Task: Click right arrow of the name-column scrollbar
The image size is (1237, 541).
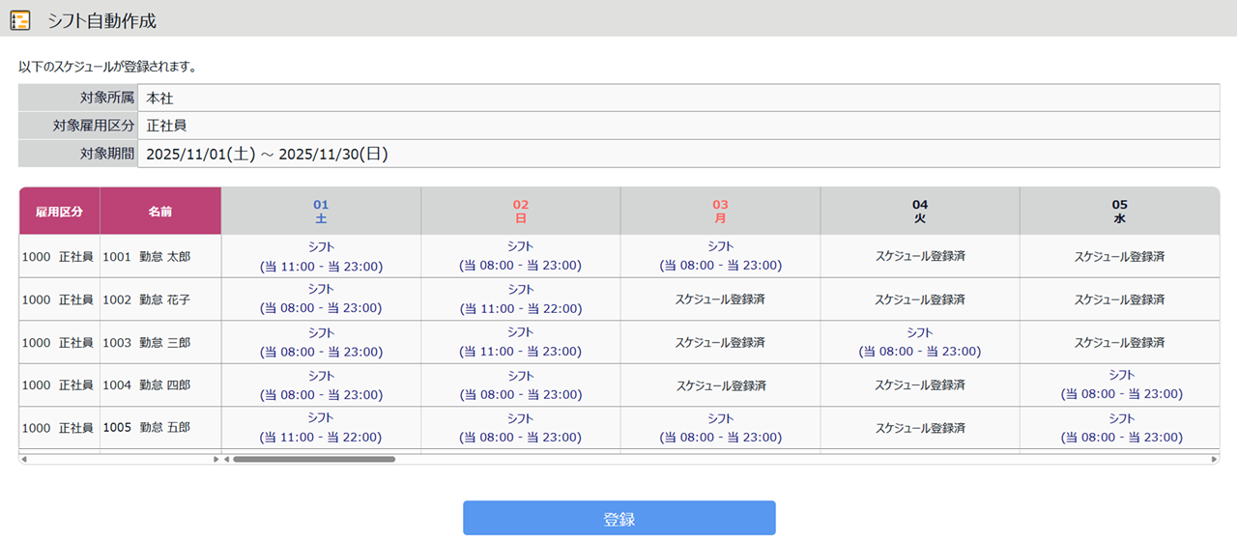Action: pos(216,459)
